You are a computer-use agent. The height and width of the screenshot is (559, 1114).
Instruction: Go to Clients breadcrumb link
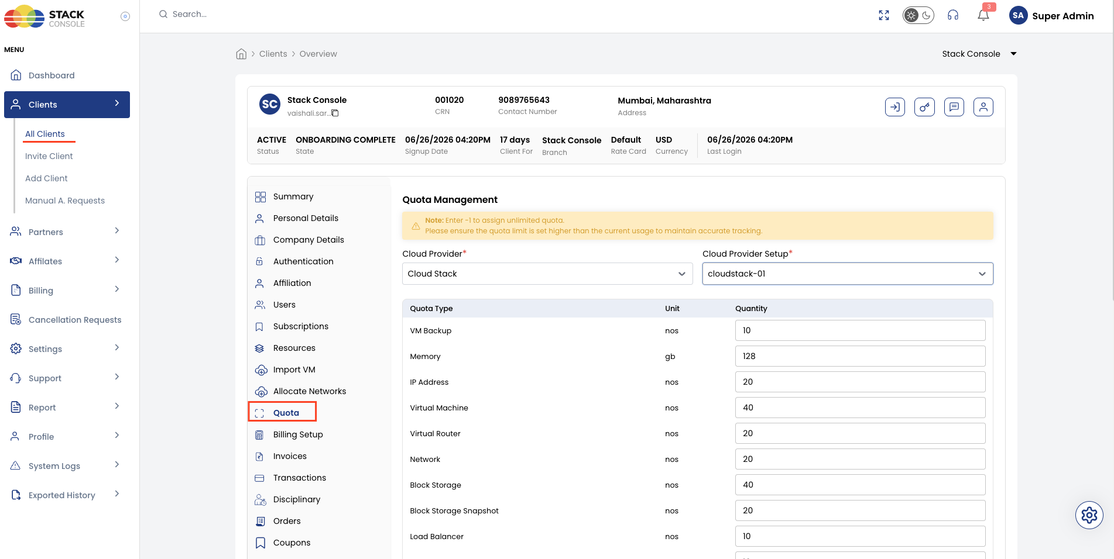click(x=273, y=54)
